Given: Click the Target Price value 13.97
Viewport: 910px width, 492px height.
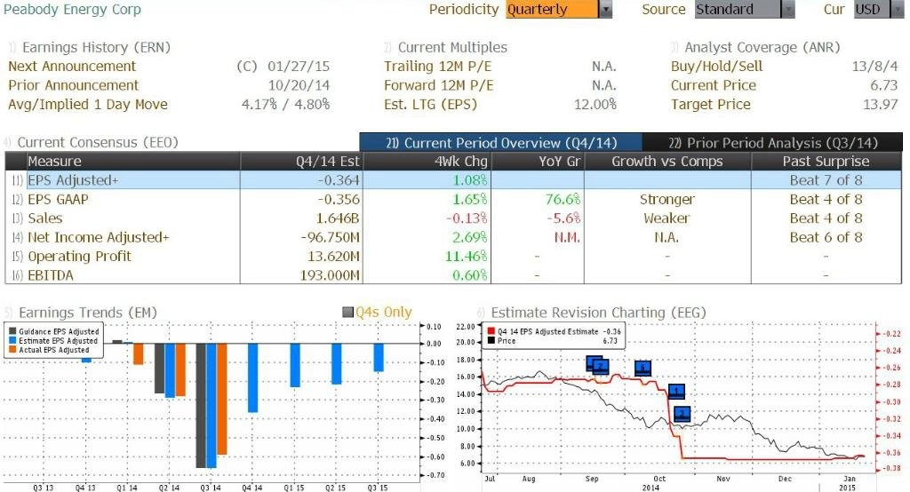Looking at the screenshot, I should tap(881, 105).
